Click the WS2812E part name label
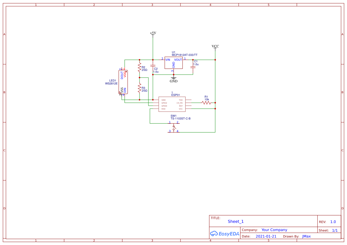 point(111,83)
